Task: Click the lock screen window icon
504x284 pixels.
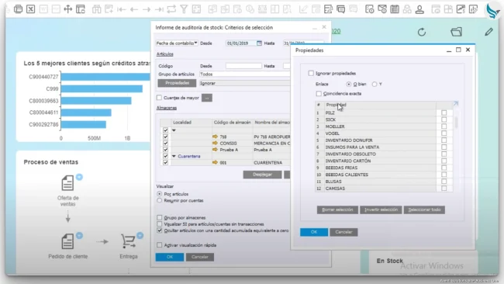Action: click(x=81, y=9)
